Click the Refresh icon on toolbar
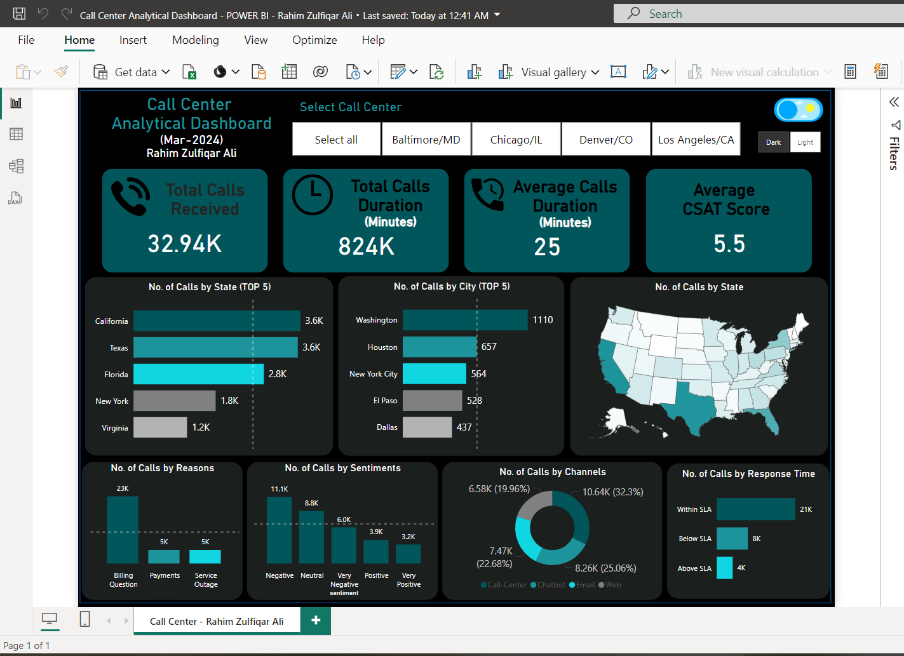 [436, 72]
